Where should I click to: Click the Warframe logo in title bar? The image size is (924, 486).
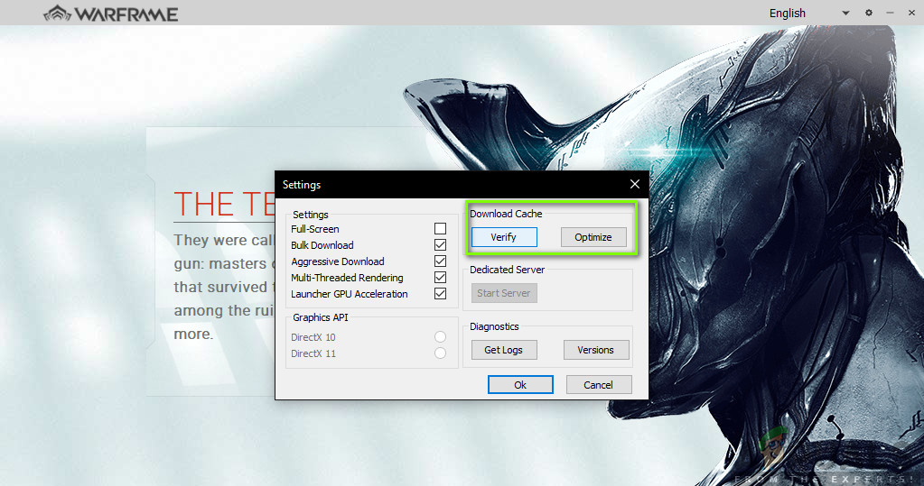click(x=111, y=13)
